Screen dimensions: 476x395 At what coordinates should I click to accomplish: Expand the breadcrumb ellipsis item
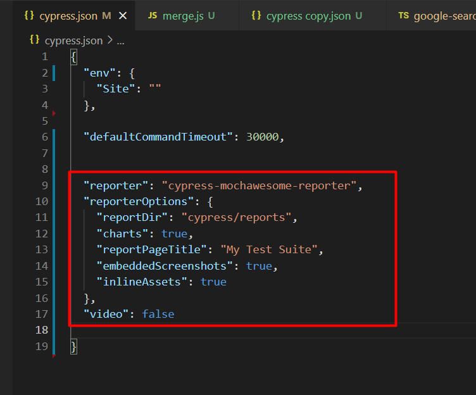(121, 41)
